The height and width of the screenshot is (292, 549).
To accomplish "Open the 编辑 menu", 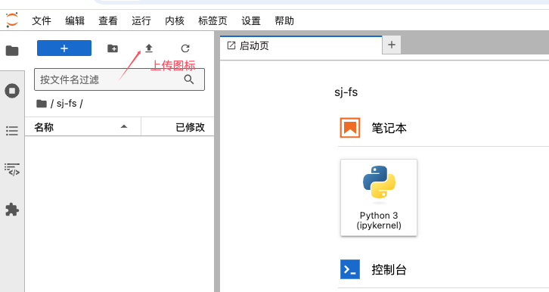I will point(75,21).
